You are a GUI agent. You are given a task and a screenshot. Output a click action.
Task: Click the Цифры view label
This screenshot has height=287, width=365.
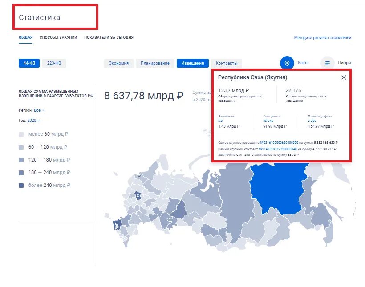[344, 63]
